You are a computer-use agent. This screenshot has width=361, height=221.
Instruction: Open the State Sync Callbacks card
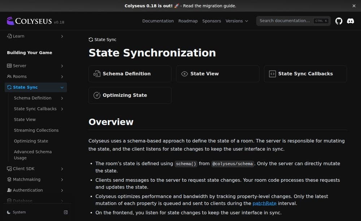pyautogui.click(x=305, y=74)
